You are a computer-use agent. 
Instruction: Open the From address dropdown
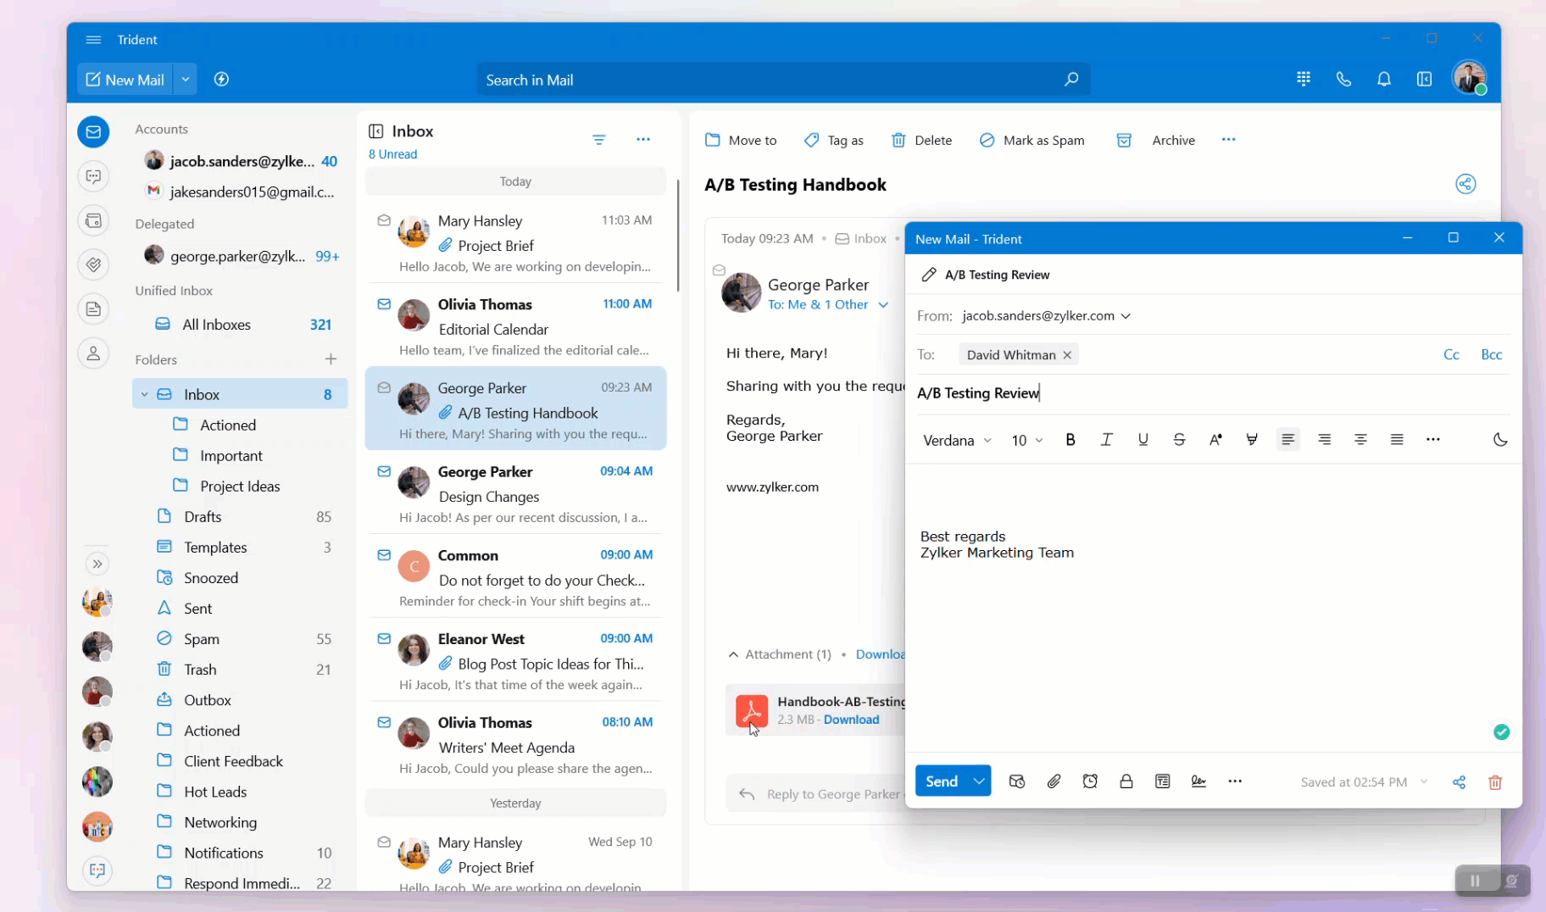coord(1126,316)
